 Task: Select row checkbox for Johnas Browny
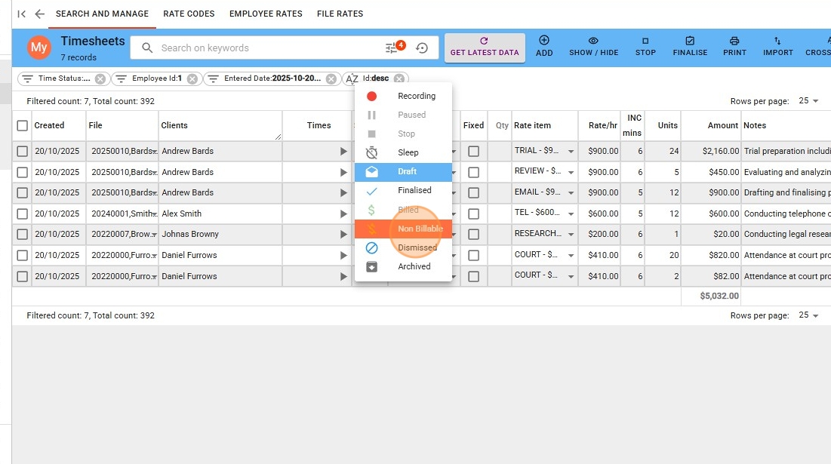(x=22, y=234)
